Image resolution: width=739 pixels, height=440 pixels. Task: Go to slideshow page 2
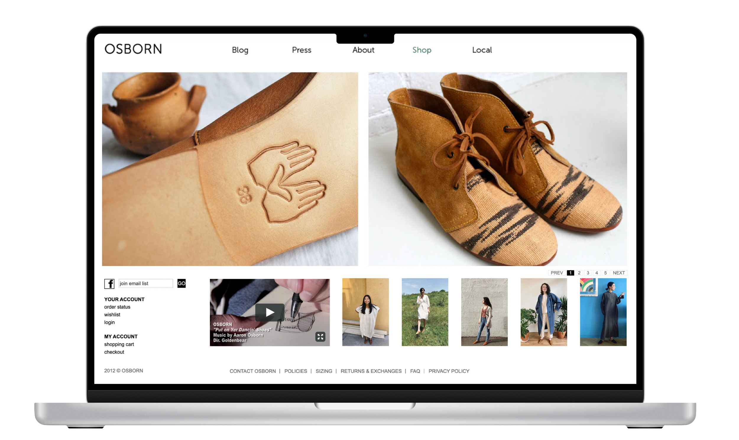click(x=579, y=273)
